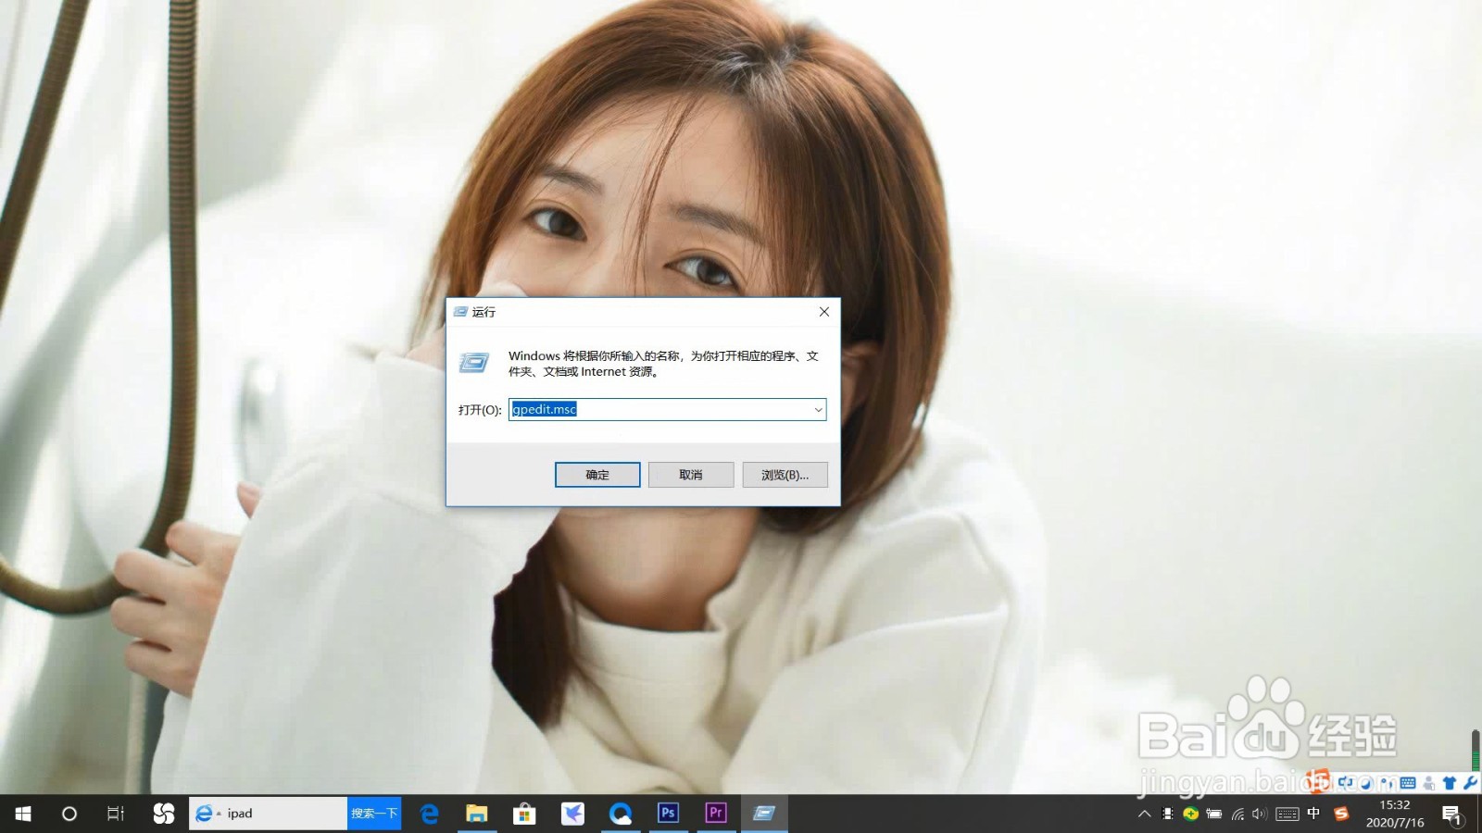Click the film strip tray icon
Screen dimensions: 1482x833
click(1167, 814)
